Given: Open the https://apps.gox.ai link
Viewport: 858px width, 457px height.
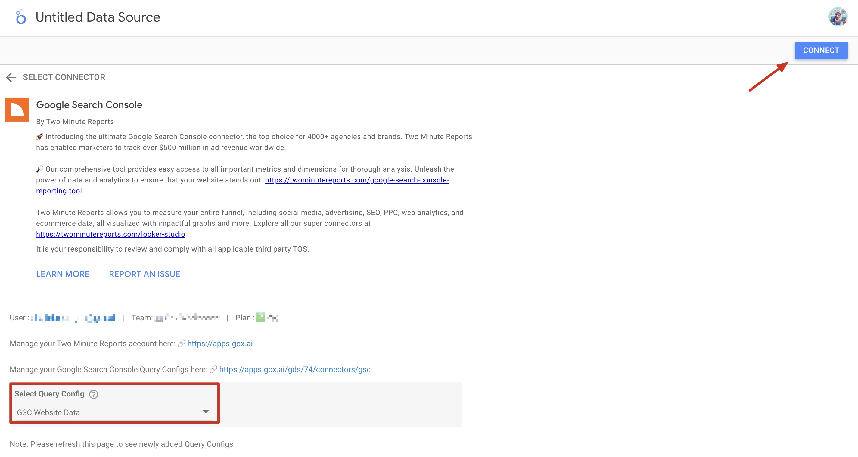Looking at the screenshot, I should [220, 344].
